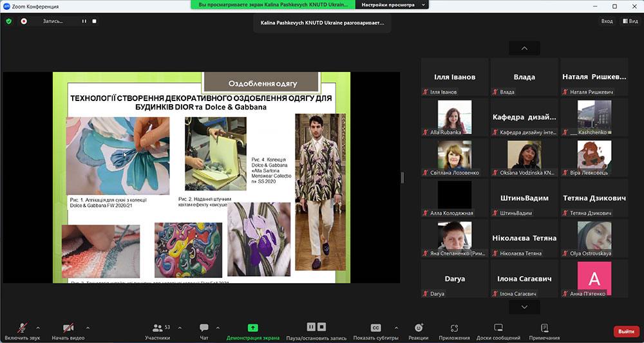Expand the chat options arrow
Viewport: 644px width, 343px height.
[218, 328]
